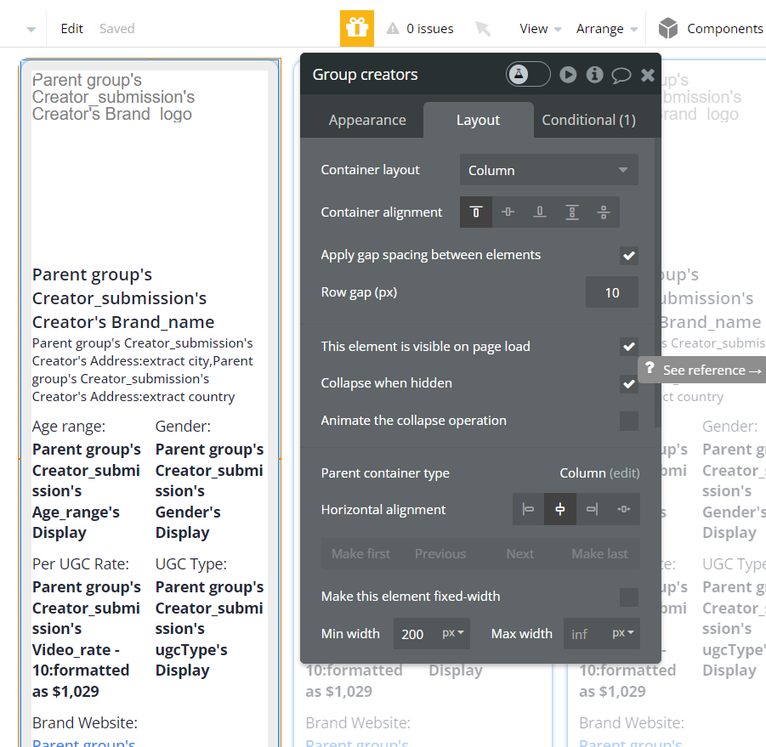Click the See reference link
This screenshot has height=747, width=766.
[712, 370]
